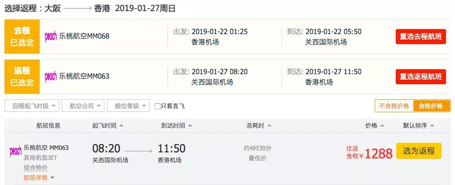The image size is (455, 185).
Task: Sort by 默认排序 arrow icon
Action: [432, 125]
